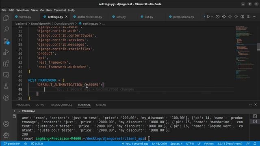Click the middle GitLens revision icon
The height and width of the screenshot is (146, 260).
point(230,17)
